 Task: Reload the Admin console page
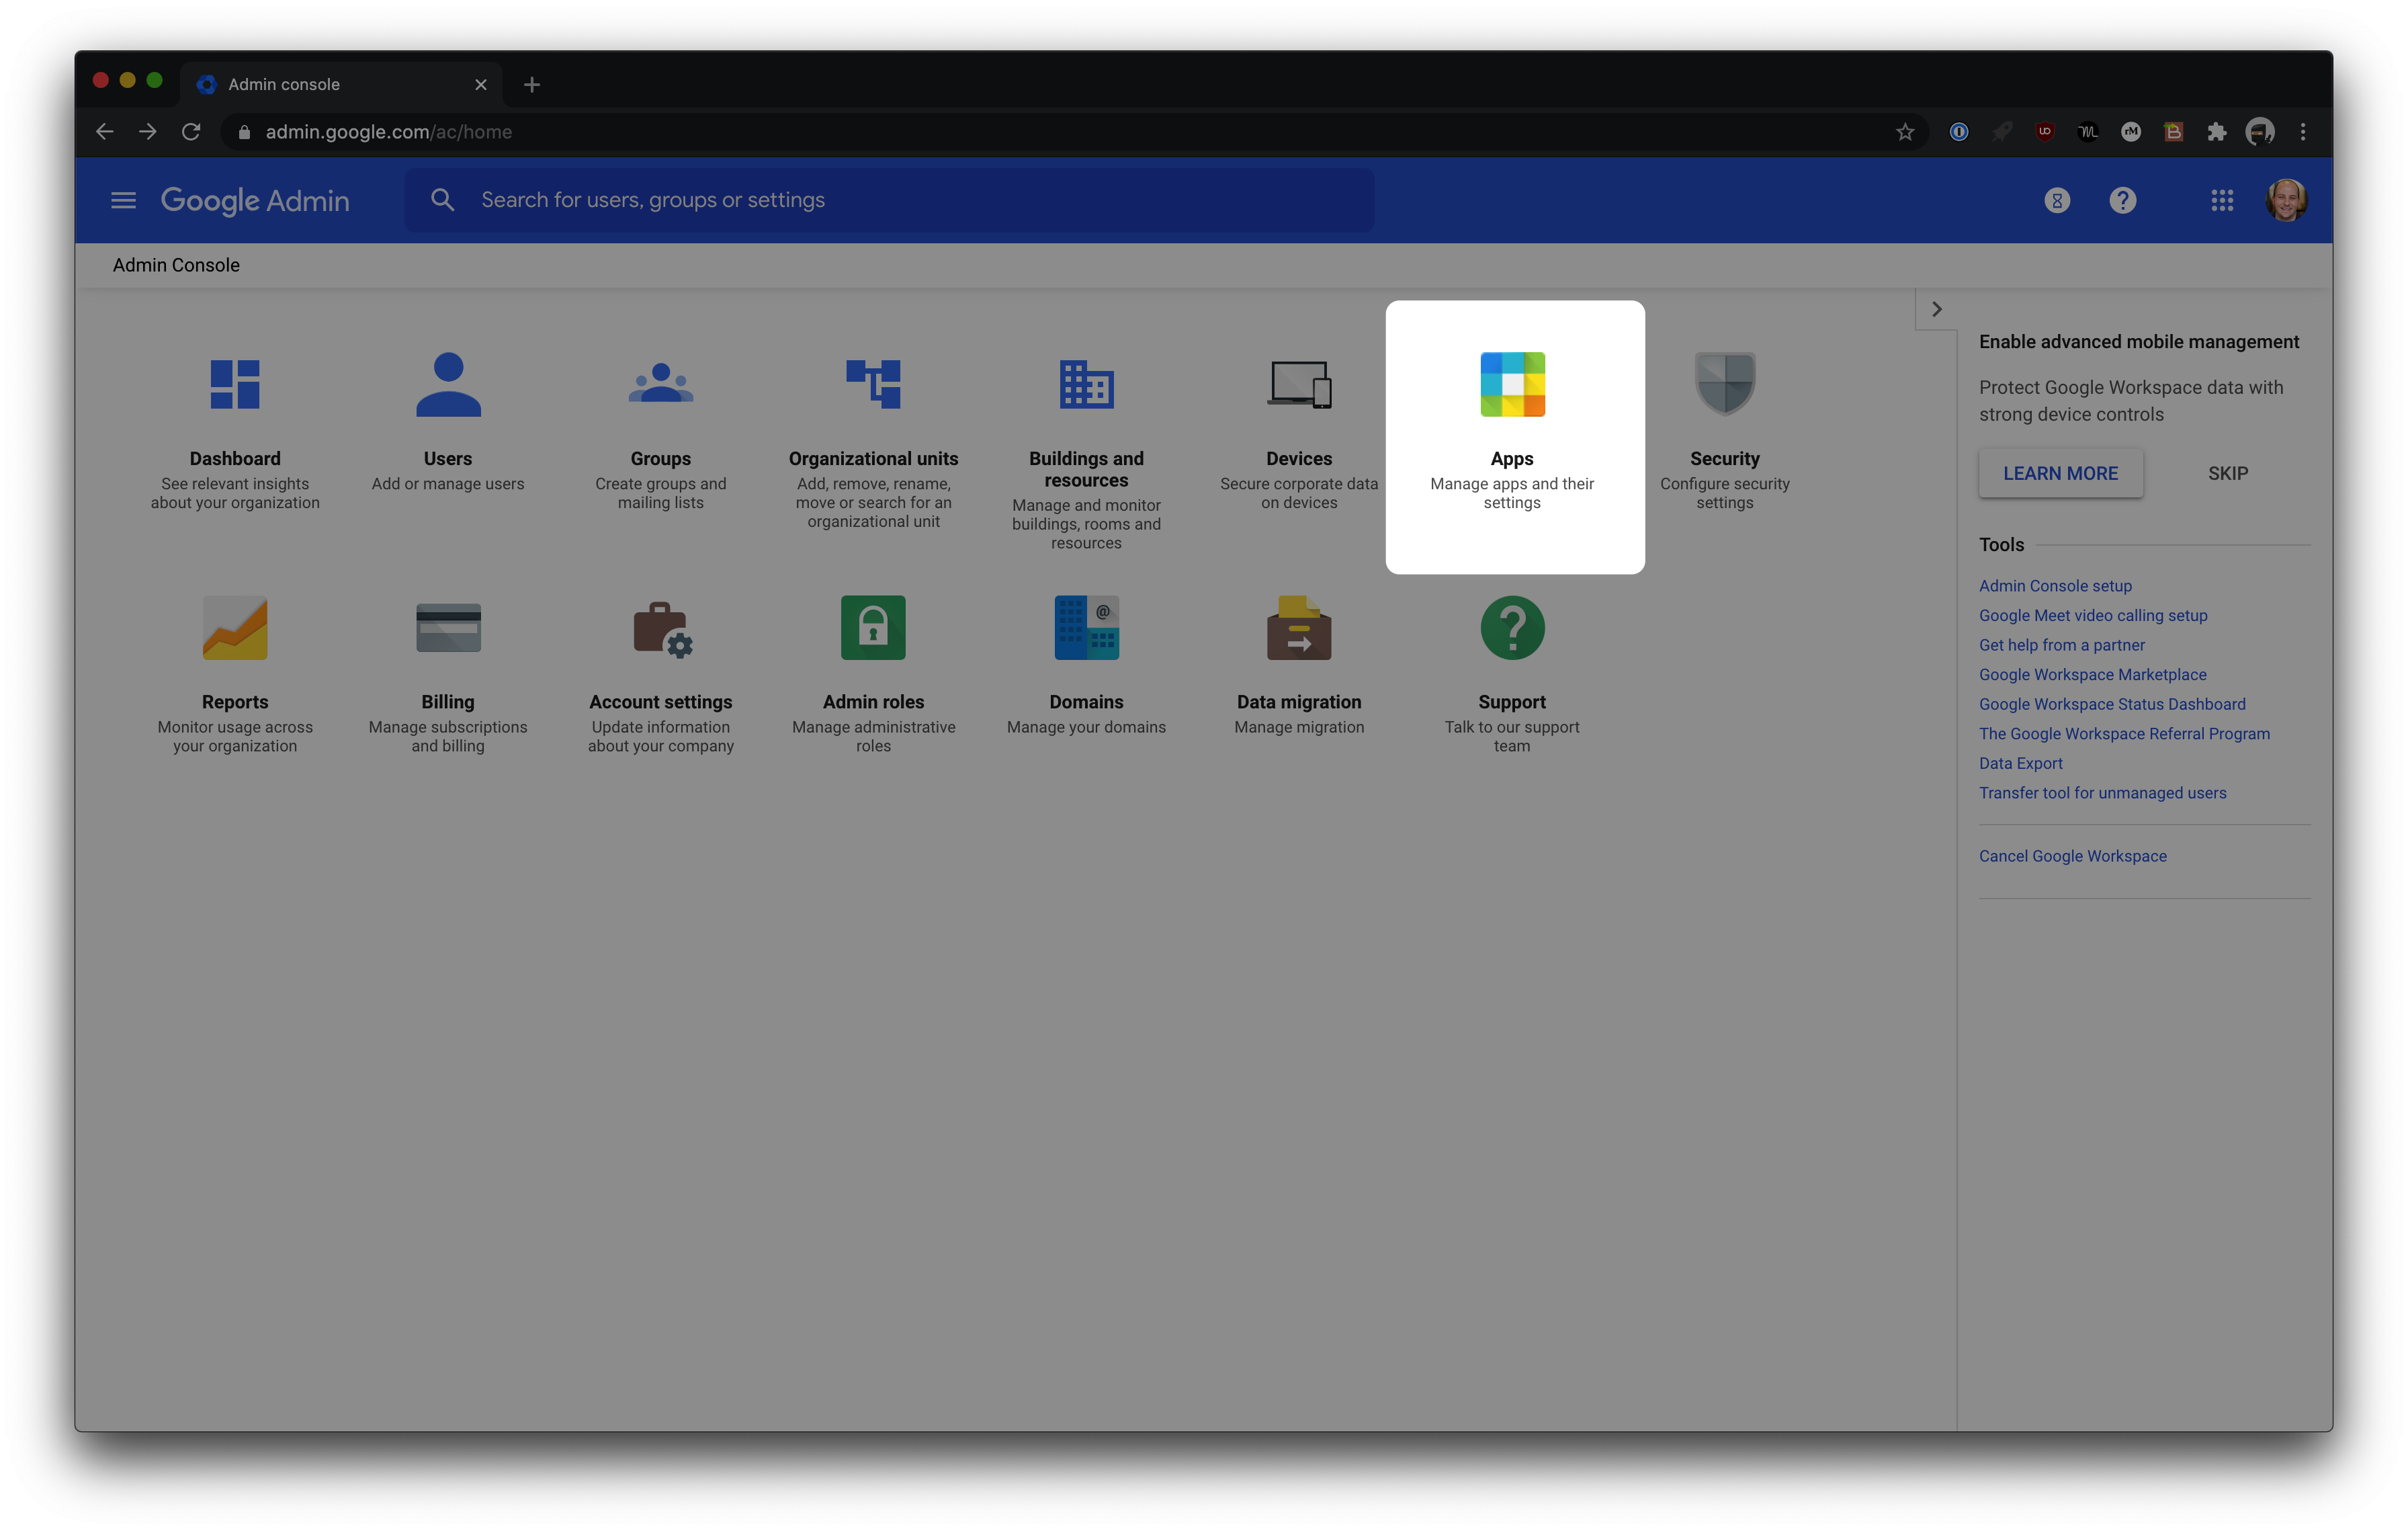click(x=191, y=132)
